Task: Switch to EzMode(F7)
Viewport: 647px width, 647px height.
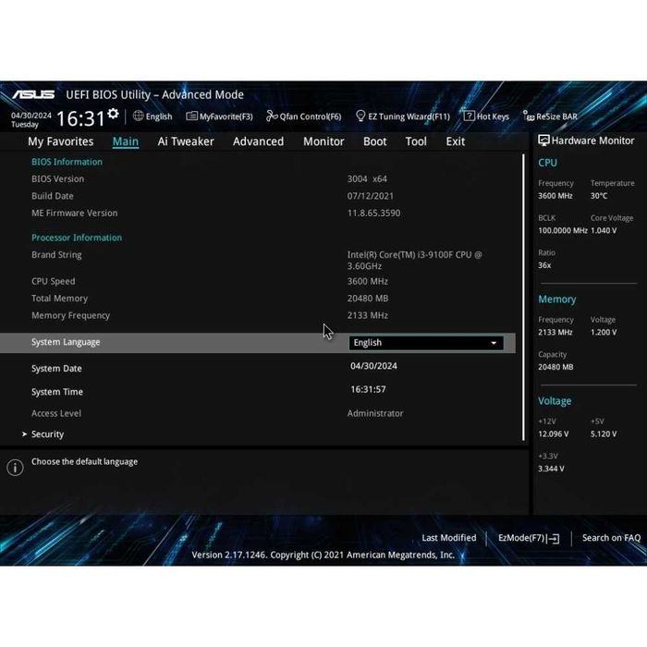Action: pos(529,538)
